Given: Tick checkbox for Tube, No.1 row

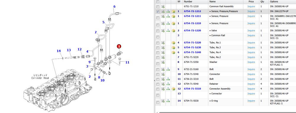Looking at the screenshot, I should point(158,43).
